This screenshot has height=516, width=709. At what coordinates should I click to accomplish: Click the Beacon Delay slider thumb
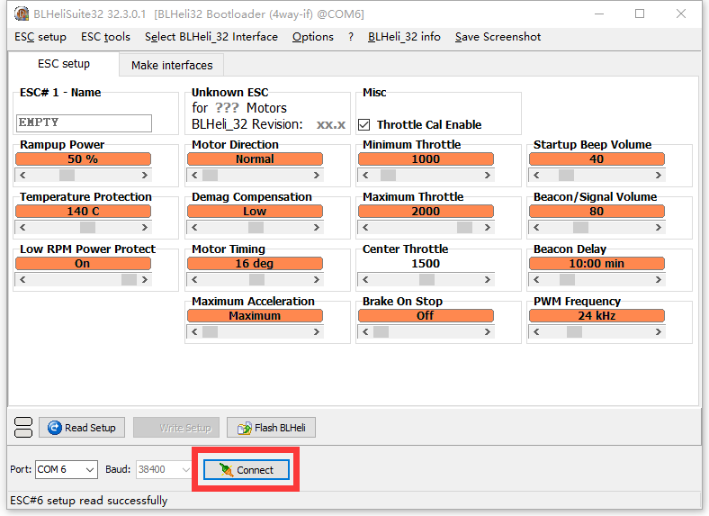tap(567, 280)
